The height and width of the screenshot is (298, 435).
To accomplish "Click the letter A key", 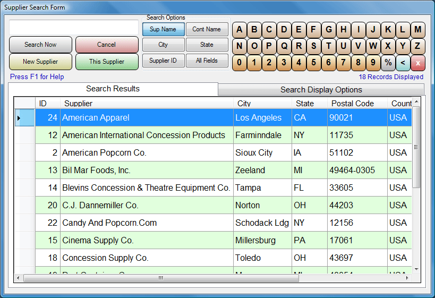I will click(239, 30).
